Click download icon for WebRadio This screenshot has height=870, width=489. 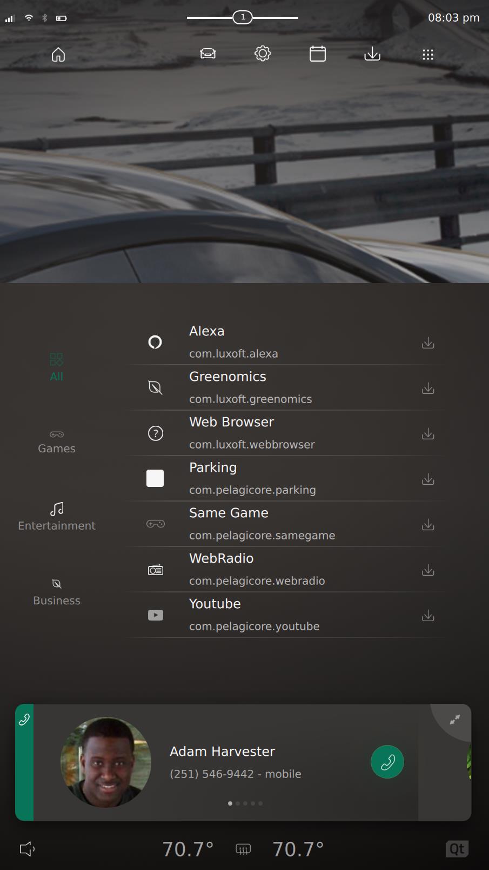pyautogui.click(x=428, y=570)
